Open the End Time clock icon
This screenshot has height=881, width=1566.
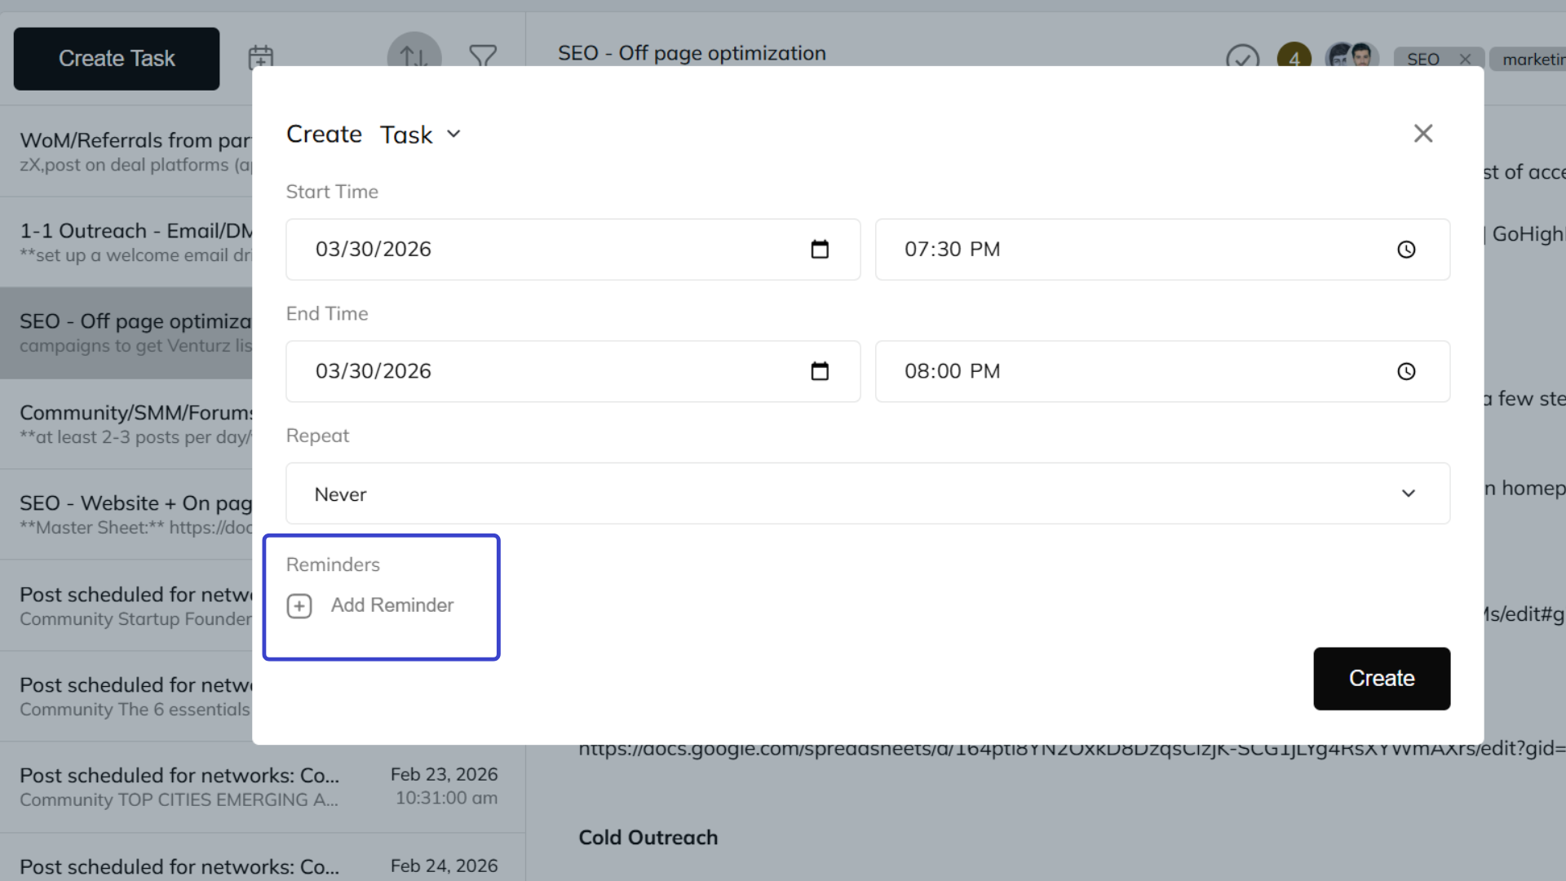[x=1407, y=371]
